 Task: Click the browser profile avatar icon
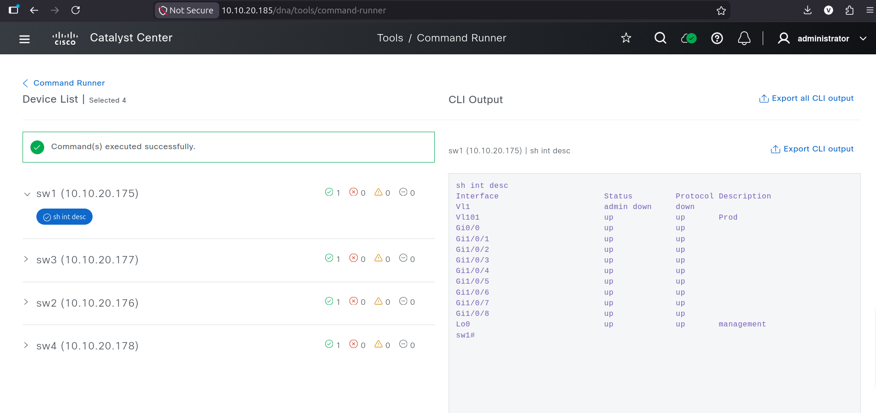[x=829, y=10]
